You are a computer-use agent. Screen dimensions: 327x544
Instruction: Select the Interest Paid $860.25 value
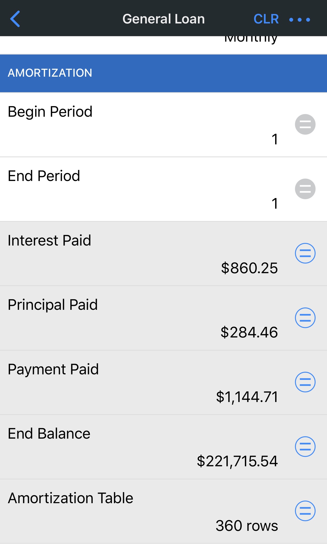pos(249,268)
